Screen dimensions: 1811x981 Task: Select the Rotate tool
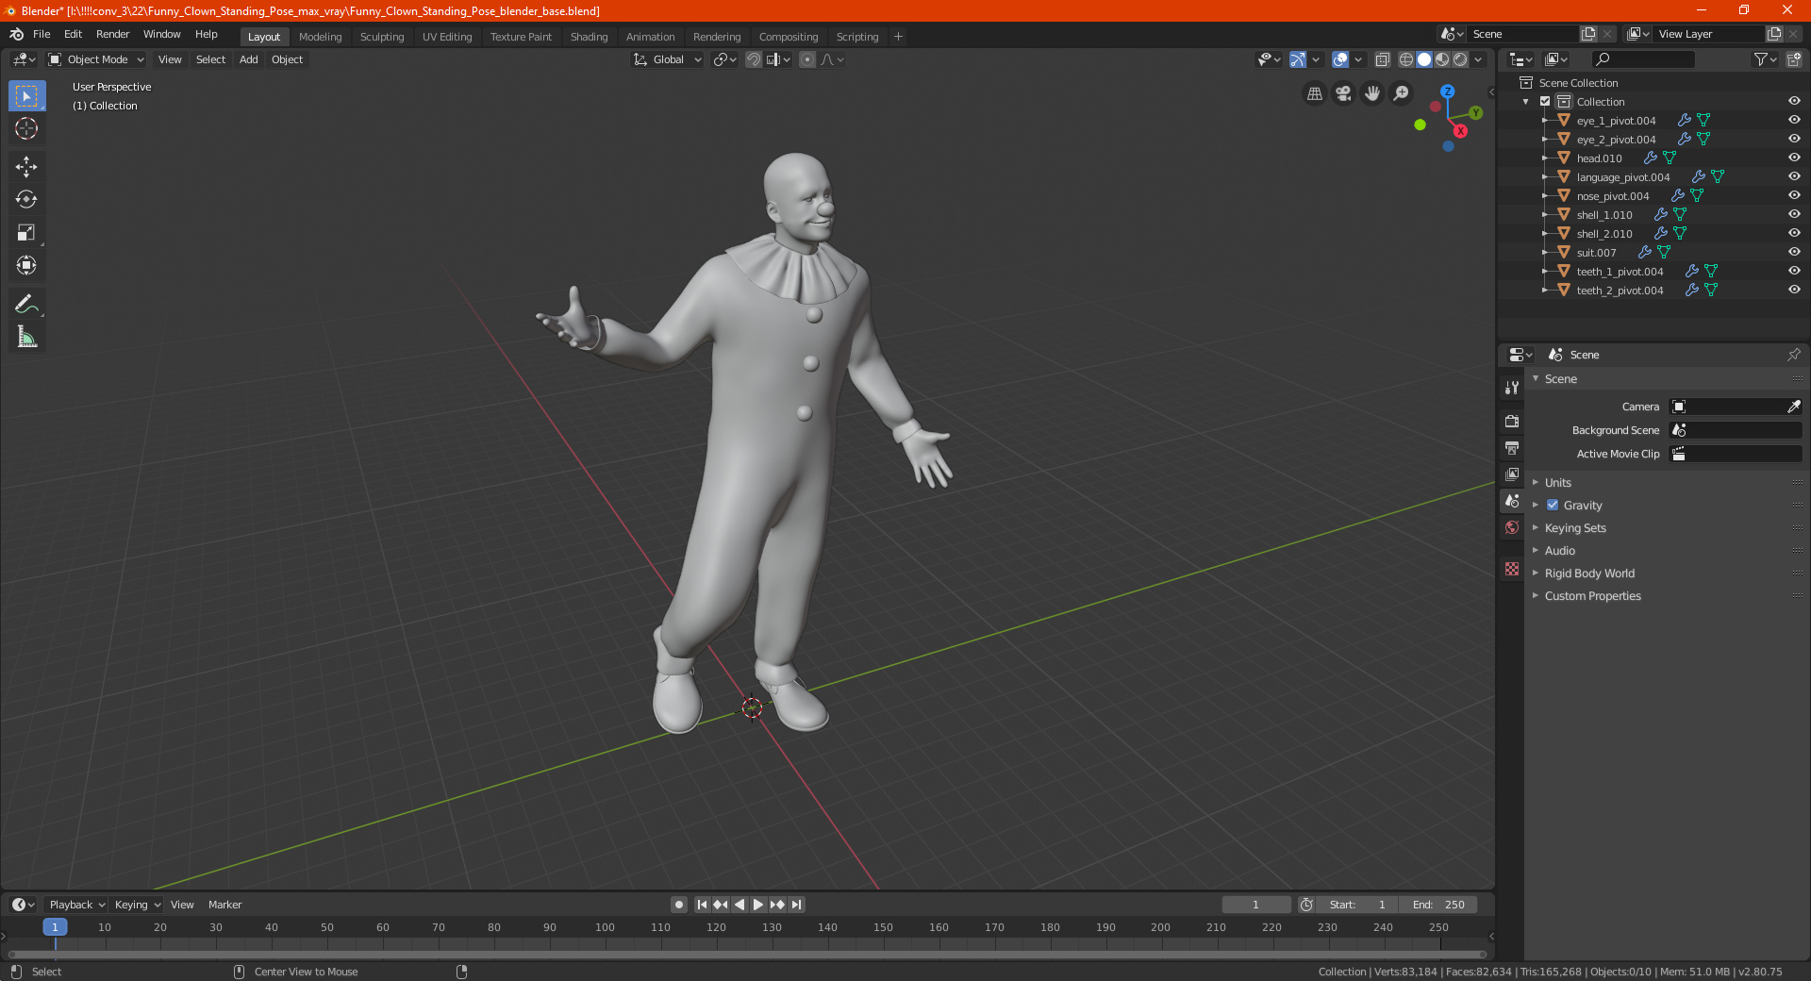pyautogui.click(x=26, y=199)
